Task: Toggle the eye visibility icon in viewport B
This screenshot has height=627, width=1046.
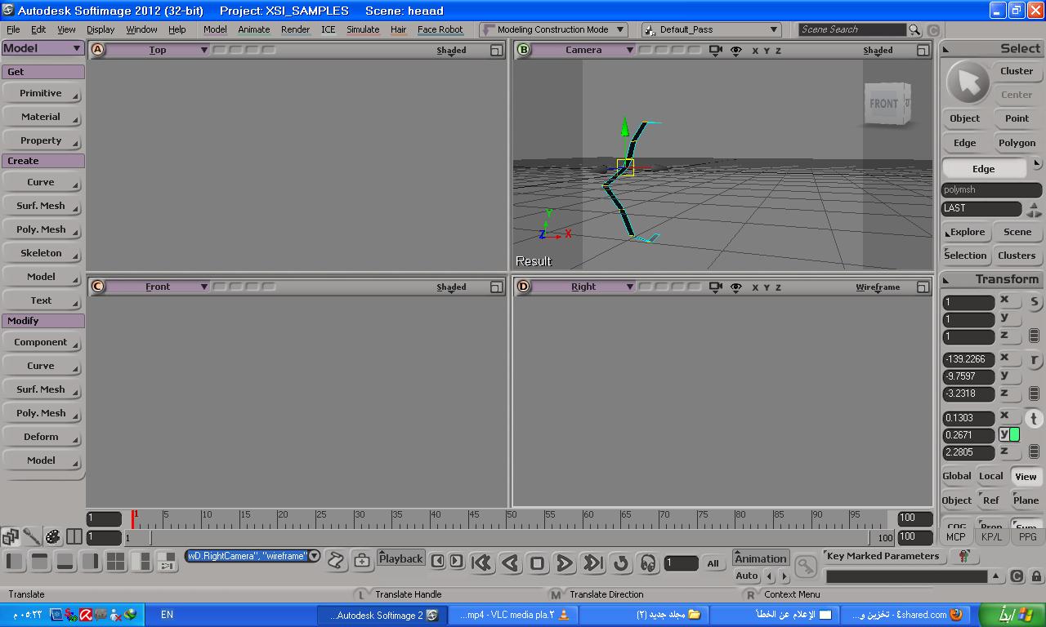Action: pos(735,50)
